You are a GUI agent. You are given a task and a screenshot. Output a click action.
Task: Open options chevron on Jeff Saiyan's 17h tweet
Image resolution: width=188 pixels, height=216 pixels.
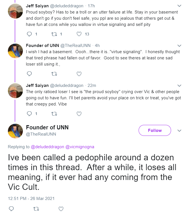point(179,6)
